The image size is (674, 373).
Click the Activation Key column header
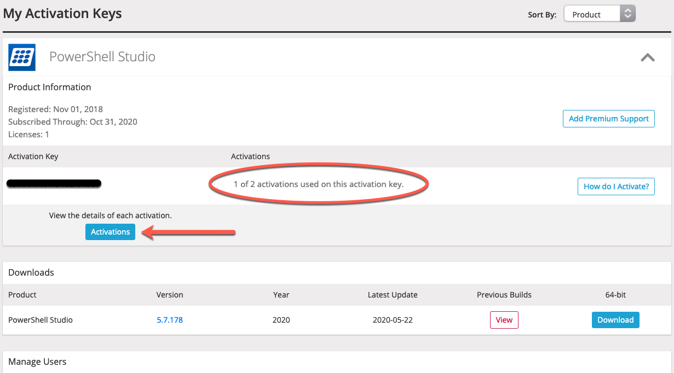[x=33, y=156]
